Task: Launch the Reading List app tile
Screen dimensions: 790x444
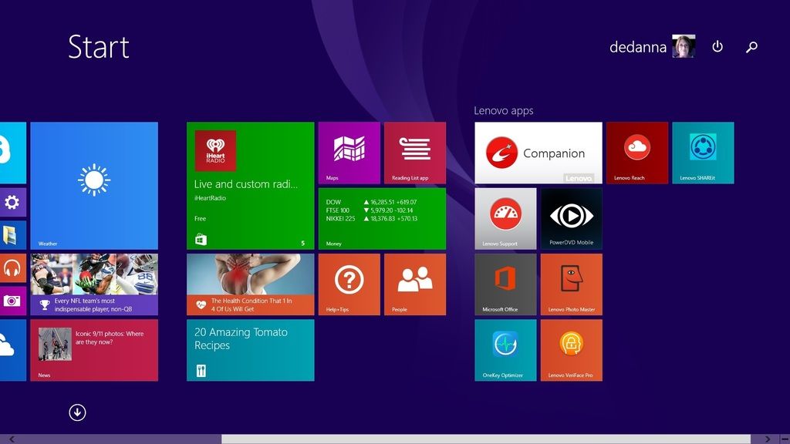Action: pos(414,153)
